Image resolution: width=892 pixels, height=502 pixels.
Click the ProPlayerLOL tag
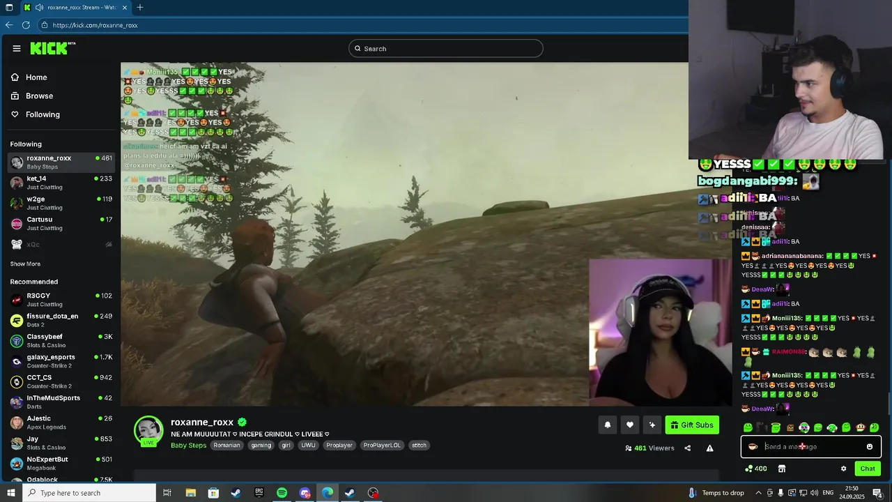click(383, 445)
